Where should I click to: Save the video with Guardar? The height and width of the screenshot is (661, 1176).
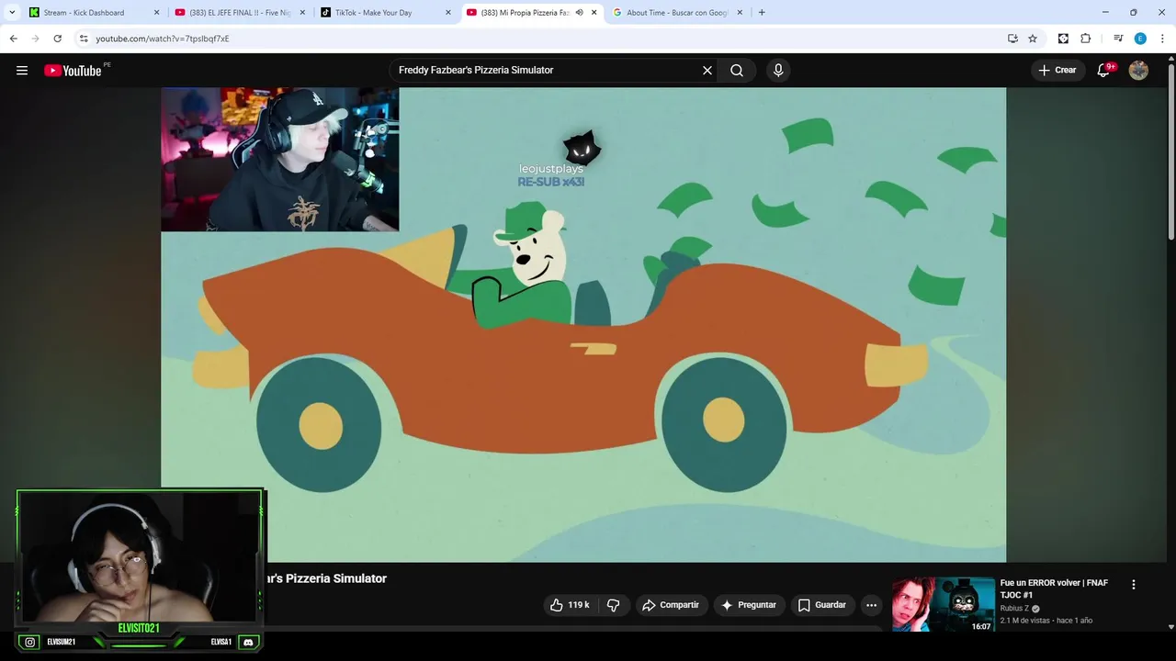click(821, 605)
